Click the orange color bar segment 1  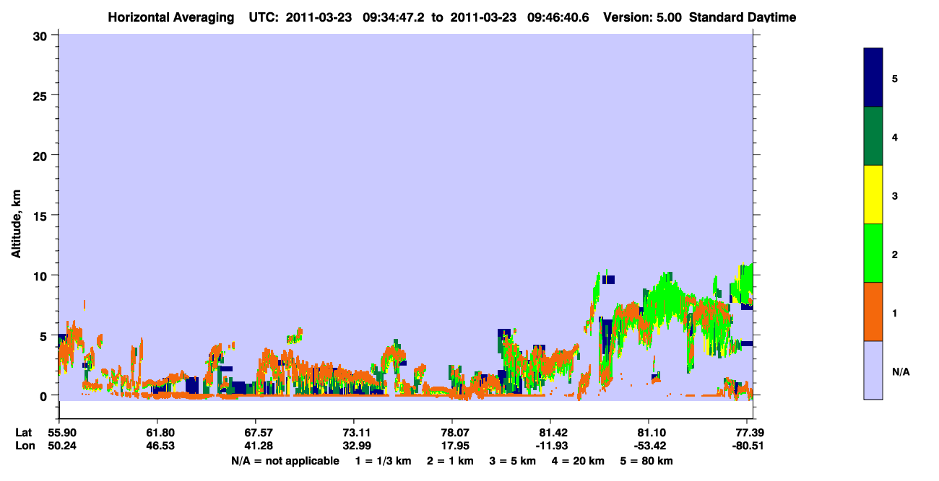[x=873, y=312]
